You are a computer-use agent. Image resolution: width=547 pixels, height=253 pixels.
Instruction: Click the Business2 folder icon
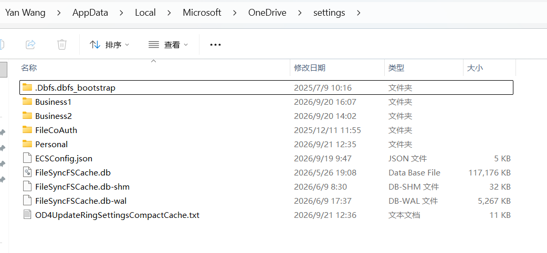27,116
